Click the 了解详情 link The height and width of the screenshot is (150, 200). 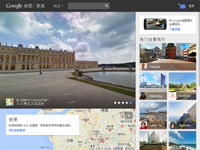[x=174, y=29]
